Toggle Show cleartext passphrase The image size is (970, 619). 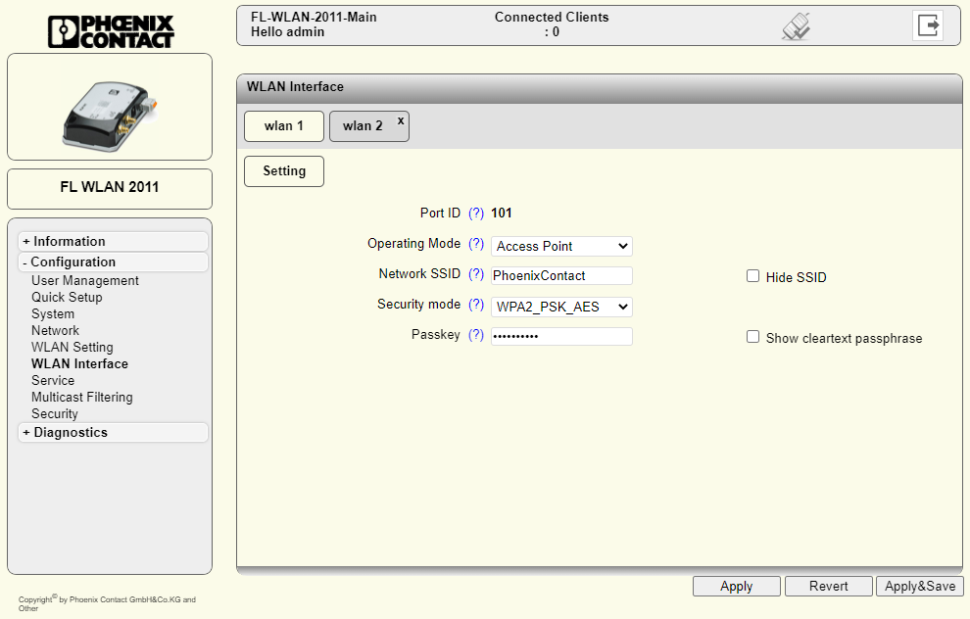[x=753, y=337]
